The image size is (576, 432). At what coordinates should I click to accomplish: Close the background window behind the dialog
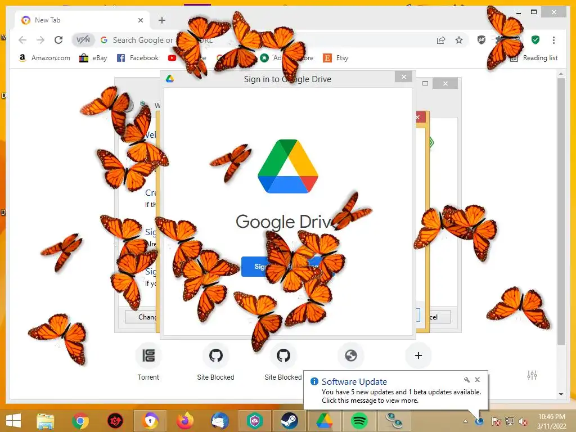coord(445,83)
